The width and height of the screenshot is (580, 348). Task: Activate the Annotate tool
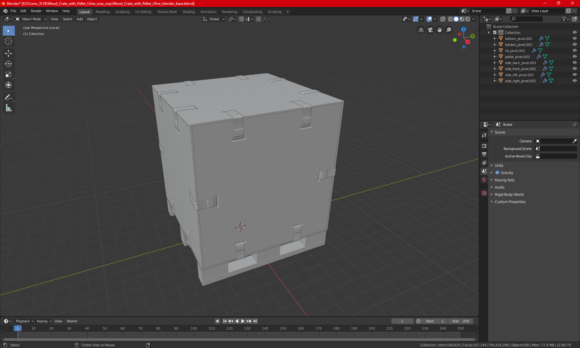coord(8,97)
